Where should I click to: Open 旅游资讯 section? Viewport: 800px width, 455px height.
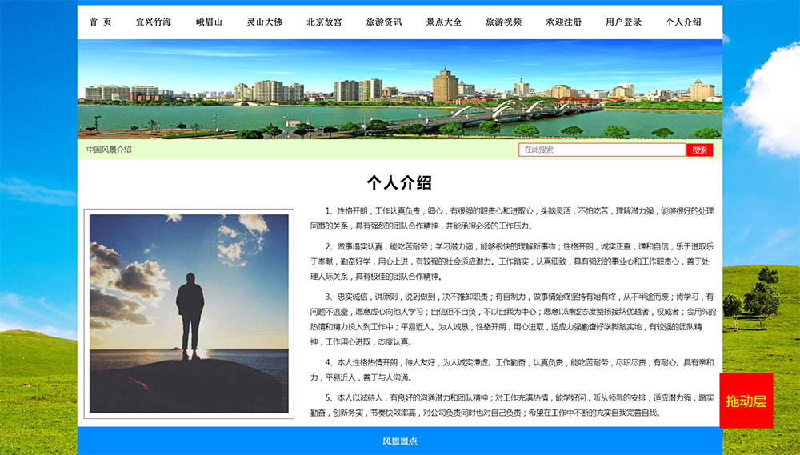coord(384,22)
